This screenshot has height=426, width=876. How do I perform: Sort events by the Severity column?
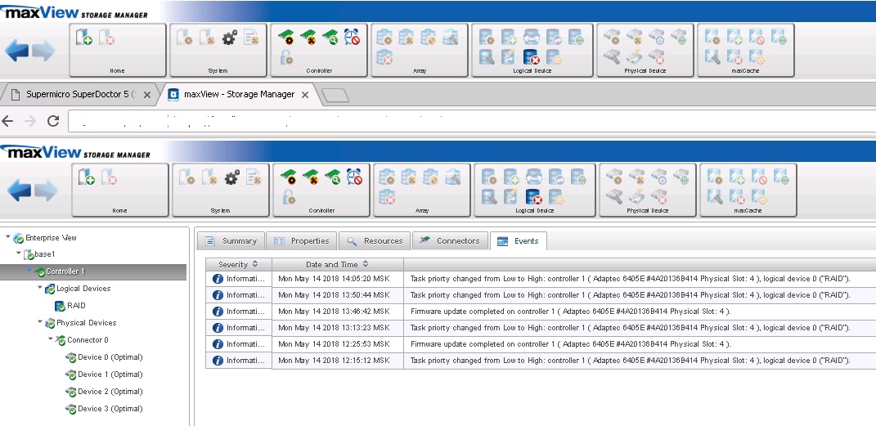[239, 265]
